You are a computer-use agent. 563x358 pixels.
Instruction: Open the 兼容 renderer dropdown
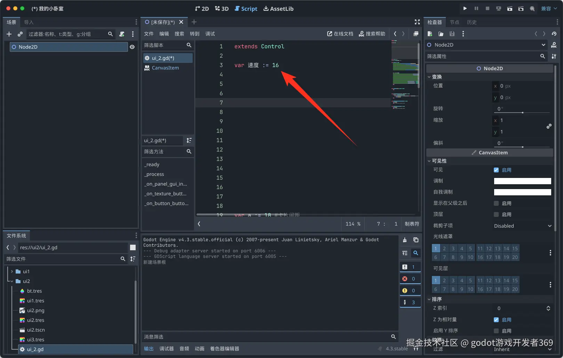click(x=549, y=8)
